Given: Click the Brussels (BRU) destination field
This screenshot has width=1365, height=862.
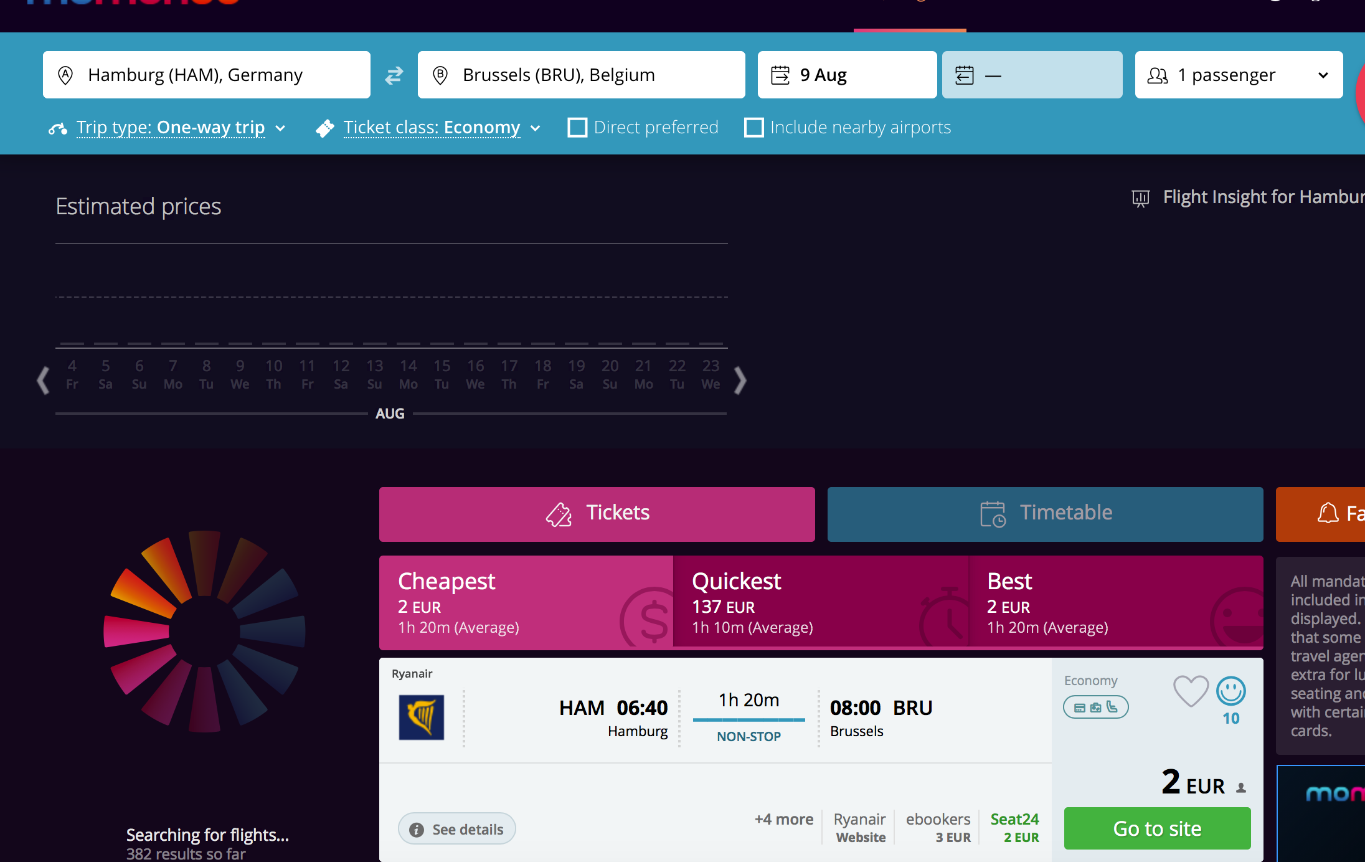Looking at the screenshot, I should pyautogui.click(x=581, y=75).
